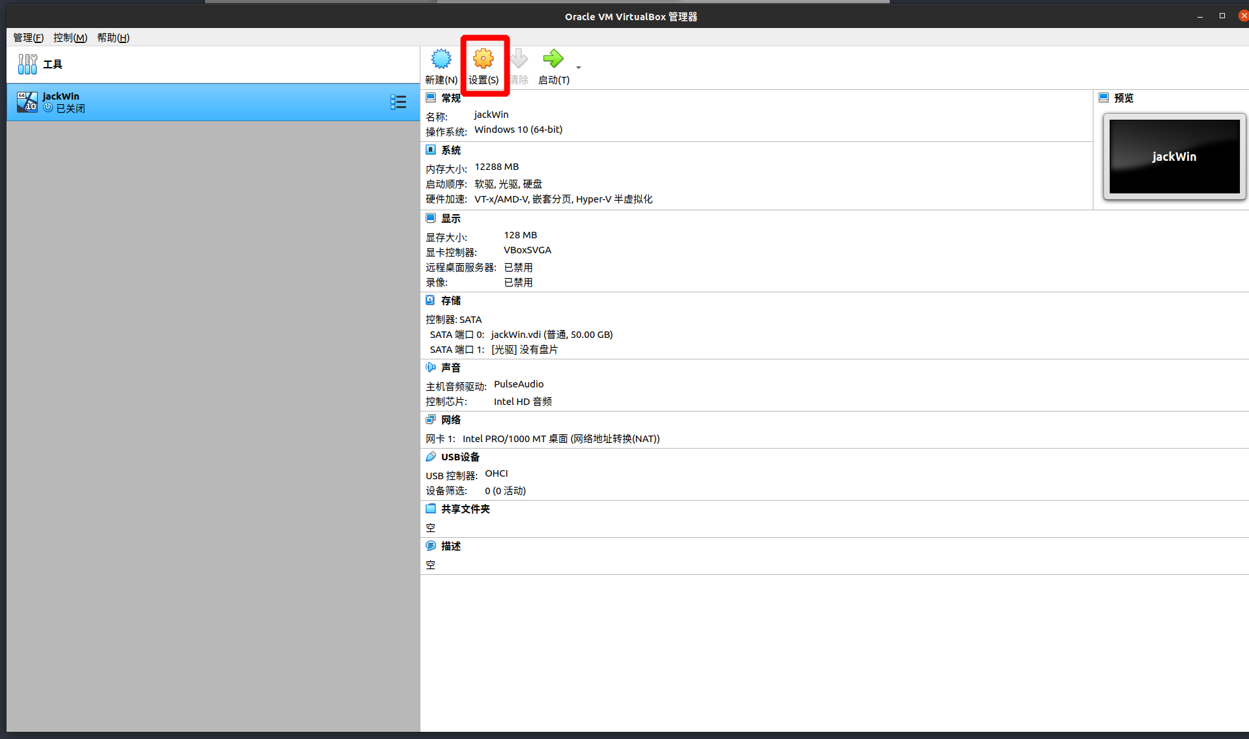Select jackWin 已关闭 entry in VM list

pyautogui.click(x=213, y=102)
